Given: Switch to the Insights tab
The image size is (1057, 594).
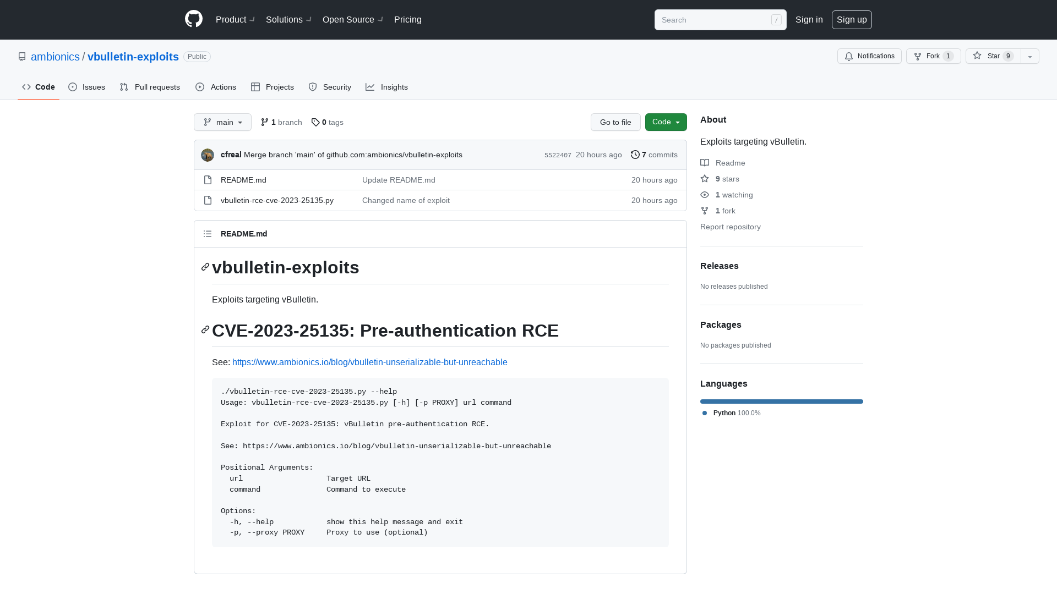Looking at the screenshot, I should (386, 87).
